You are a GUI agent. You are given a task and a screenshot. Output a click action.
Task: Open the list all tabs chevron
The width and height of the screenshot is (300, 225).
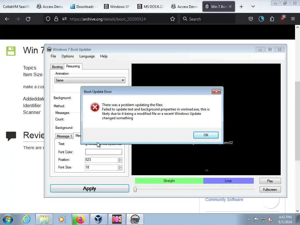tap(253, 6)
